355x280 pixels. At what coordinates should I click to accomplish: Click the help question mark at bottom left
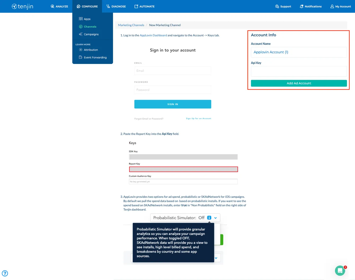(5, 273)
